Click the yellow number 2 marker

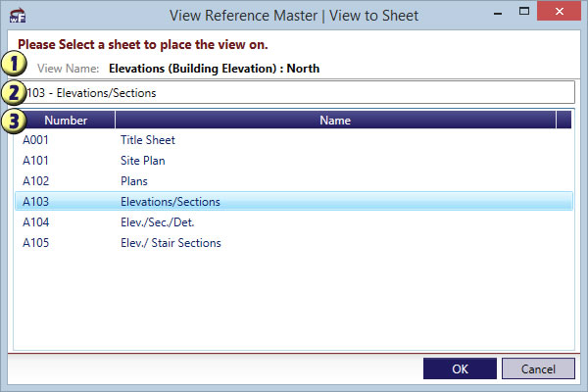coord(14,92)
